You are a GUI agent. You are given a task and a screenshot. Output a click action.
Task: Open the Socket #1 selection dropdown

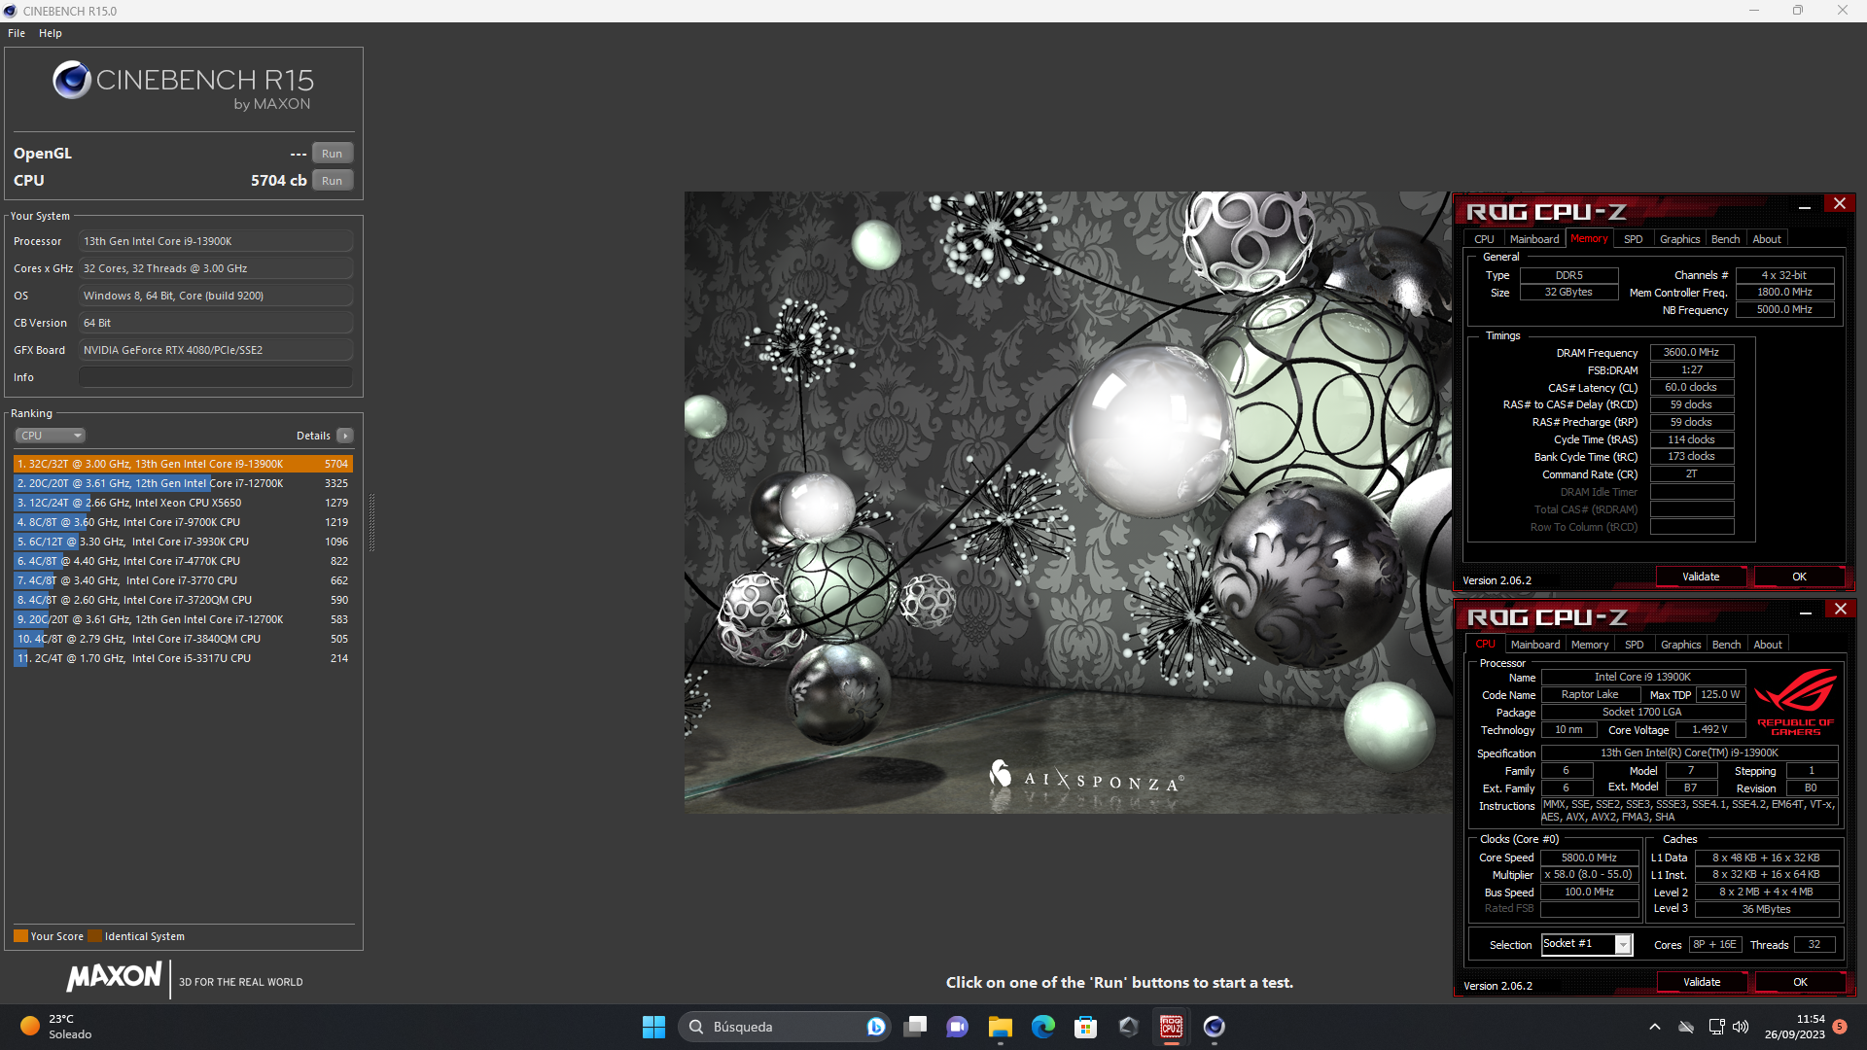coord(1587,944)
